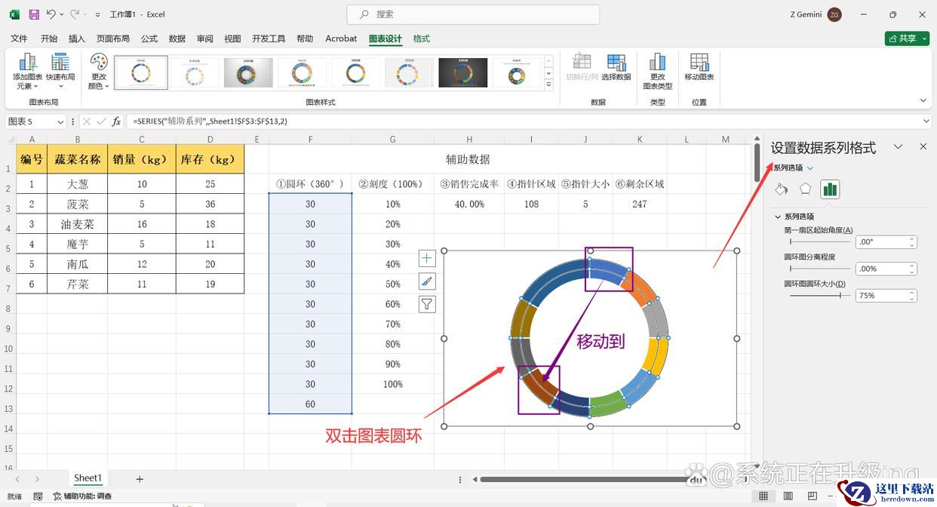Click the 第一扇区起始角度 value input field
This screenshot has width=937, height=507.
point(880,242)
